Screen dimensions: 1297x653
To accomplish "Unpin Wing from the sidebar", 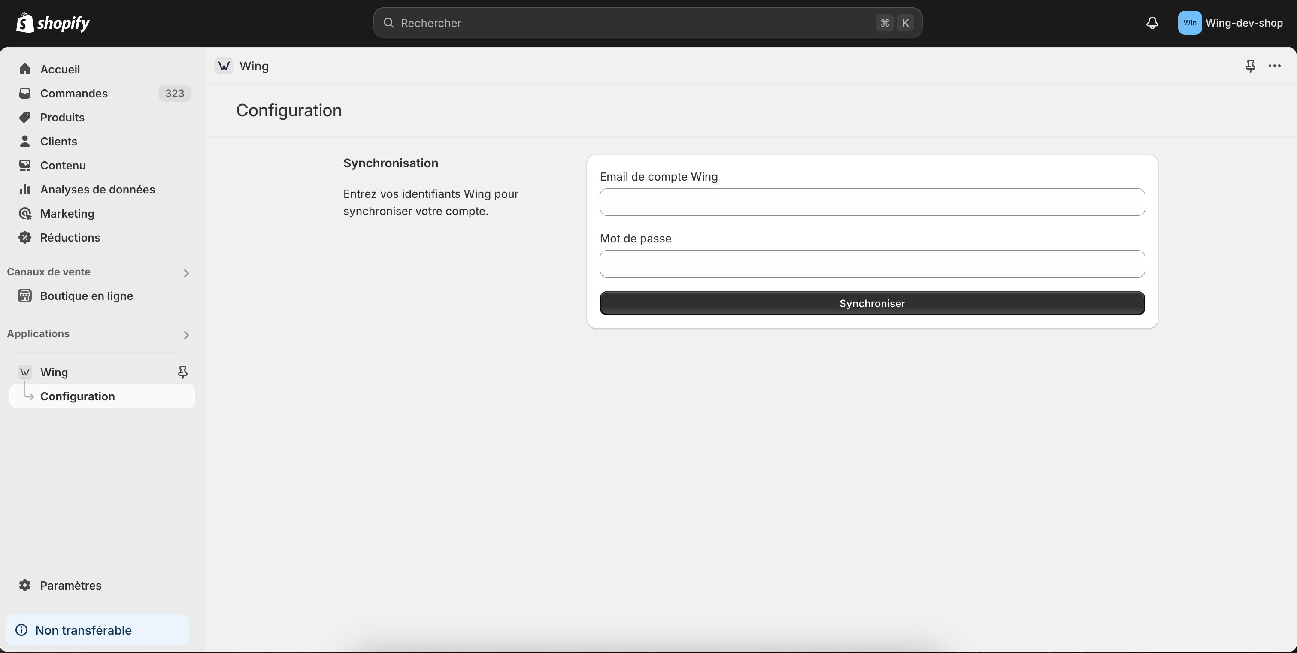I will coord(183,372).
